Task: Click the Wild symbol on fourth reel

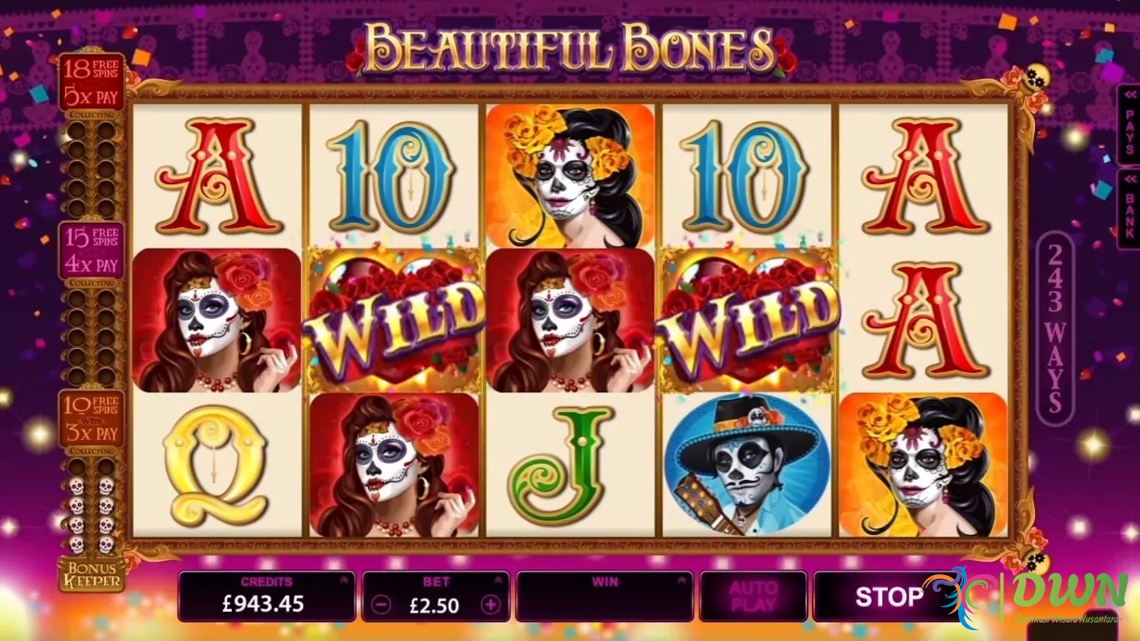Action: 748,320
